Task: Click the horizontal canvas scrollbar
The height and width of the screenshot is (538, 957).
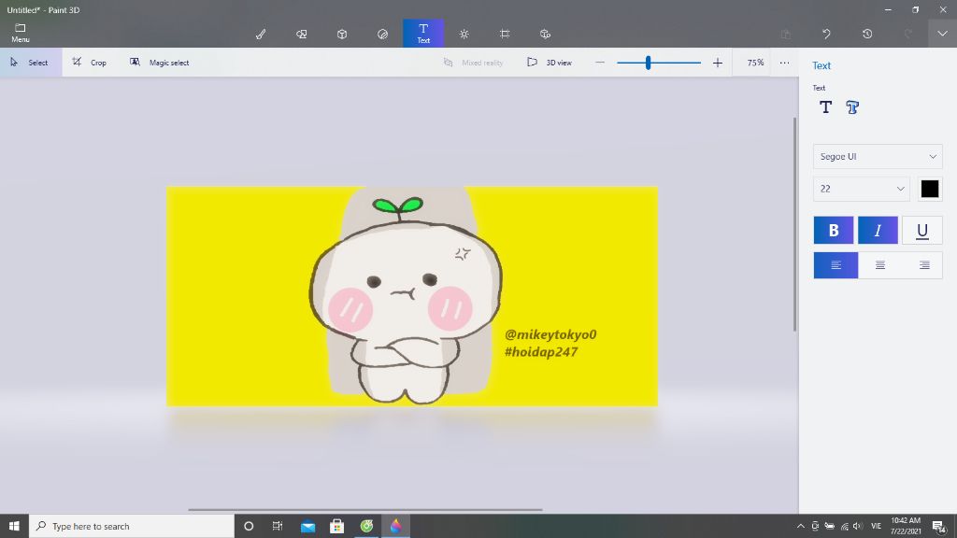Action: pos(365,509)
